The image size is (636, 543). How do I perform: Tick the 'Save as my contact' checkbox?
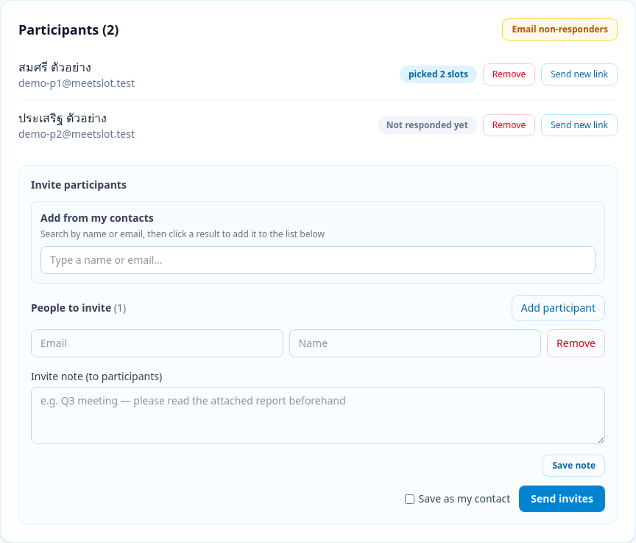click(x=410, y=500)
